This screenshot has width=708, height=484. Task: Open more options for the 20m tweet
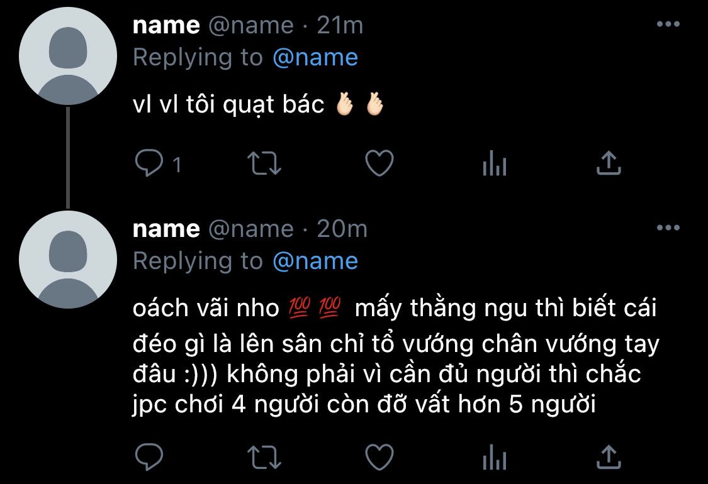(668, 228)
